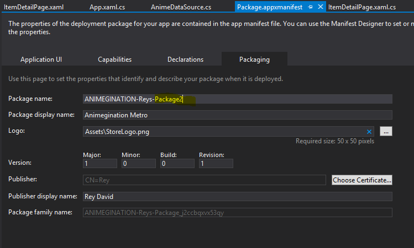Click the Major version field
Viewport: 414px width, 248px height.
click(x=100, y=164)
